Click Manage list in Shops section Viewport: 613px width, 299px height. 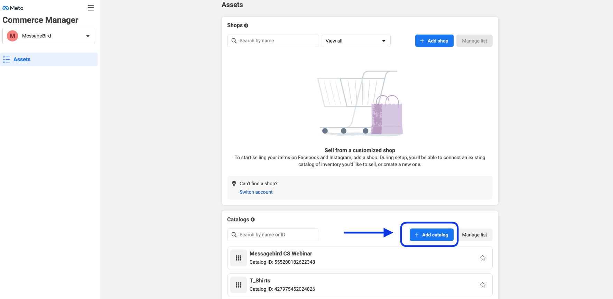pyautogui.click(x=474, y=41)
